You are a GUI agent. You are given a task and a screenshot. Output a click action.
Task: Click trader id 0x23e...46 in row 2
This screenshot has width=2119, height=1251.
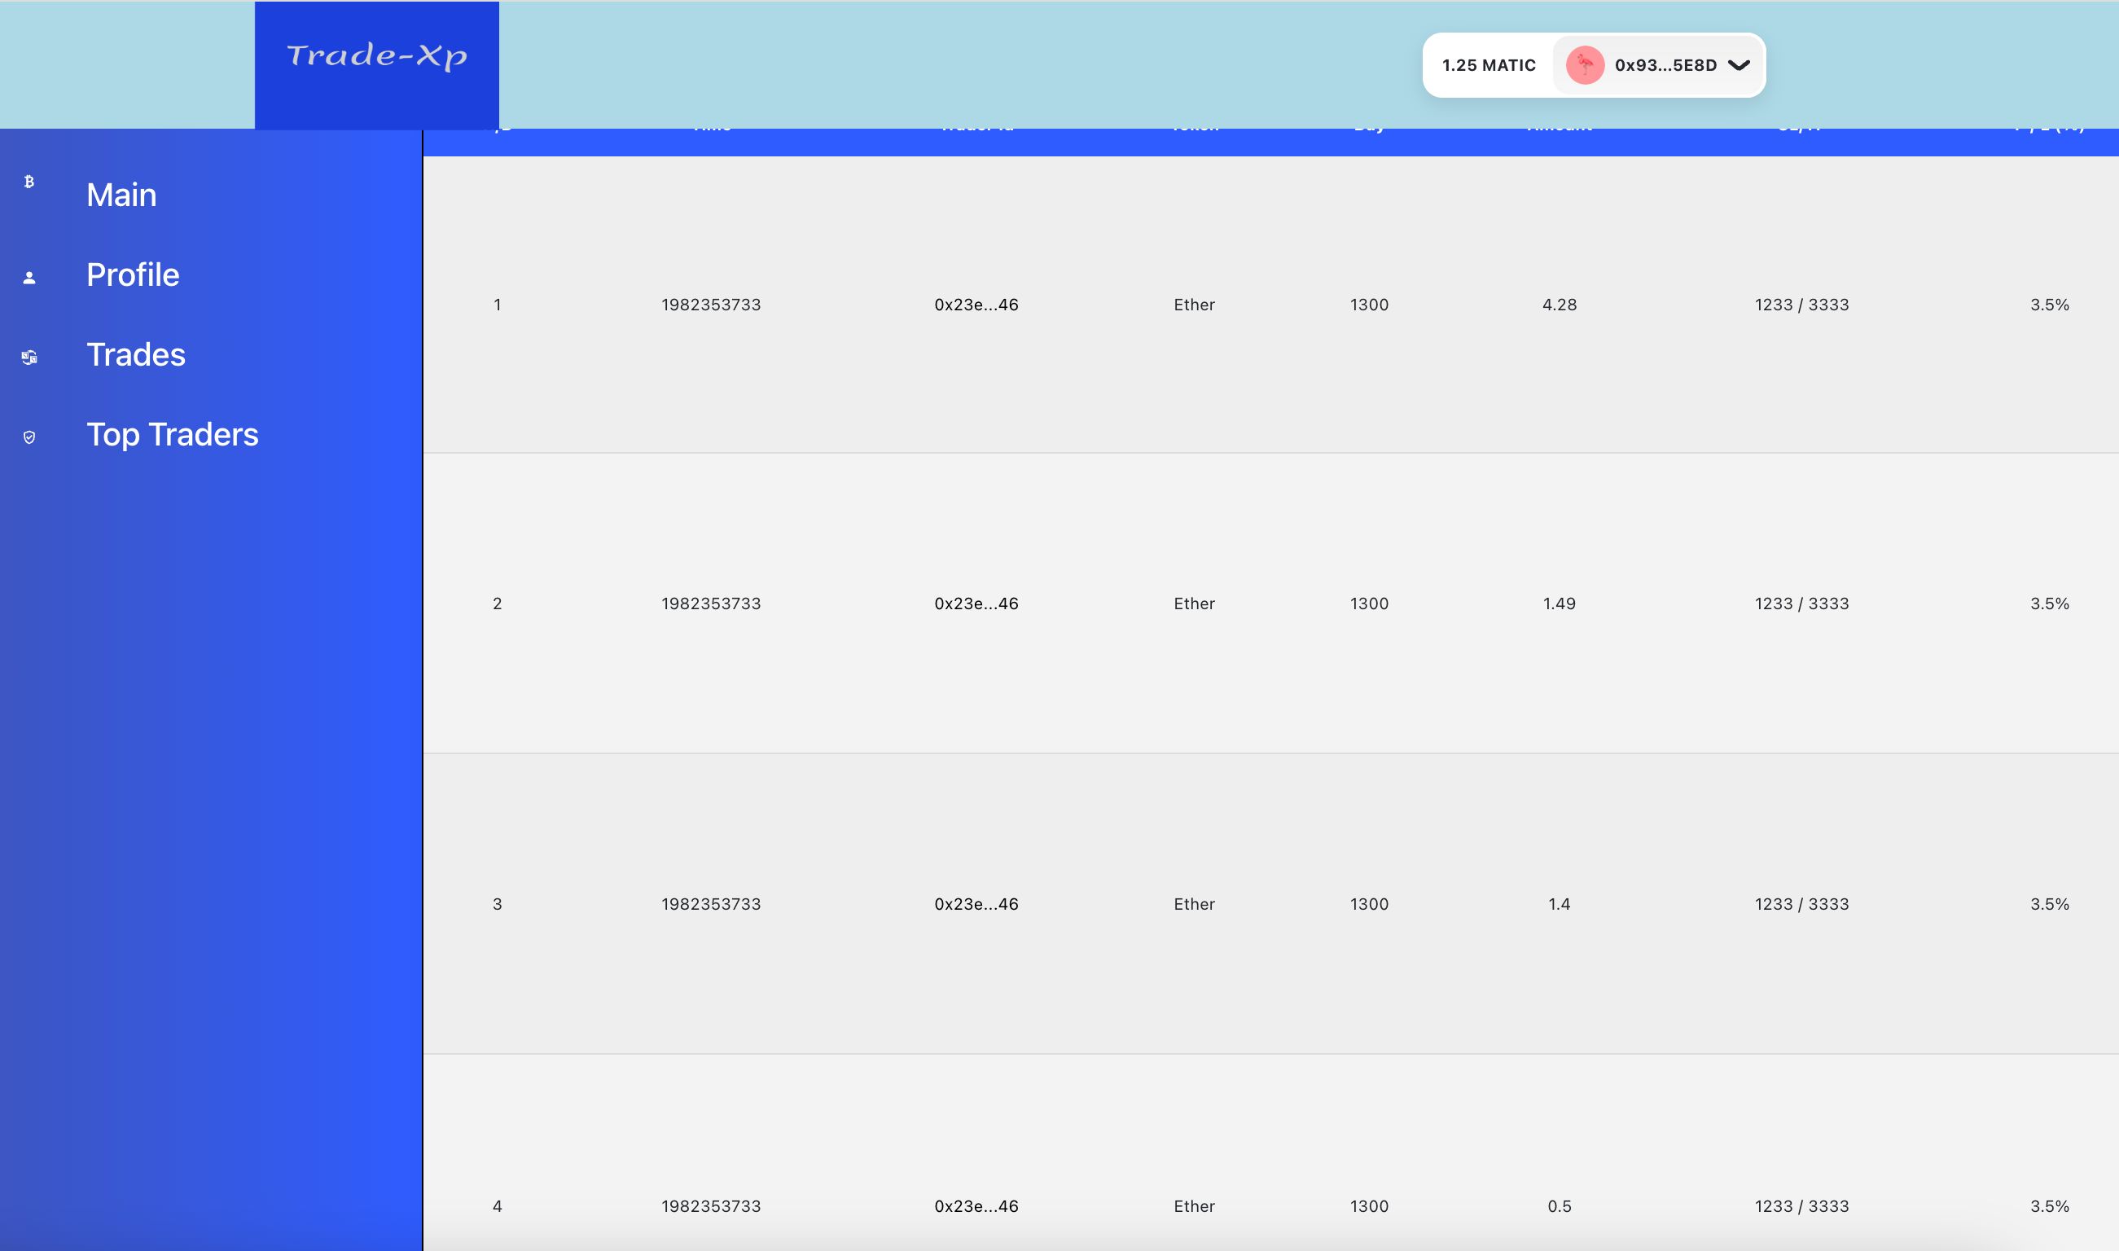click(977, 604)
